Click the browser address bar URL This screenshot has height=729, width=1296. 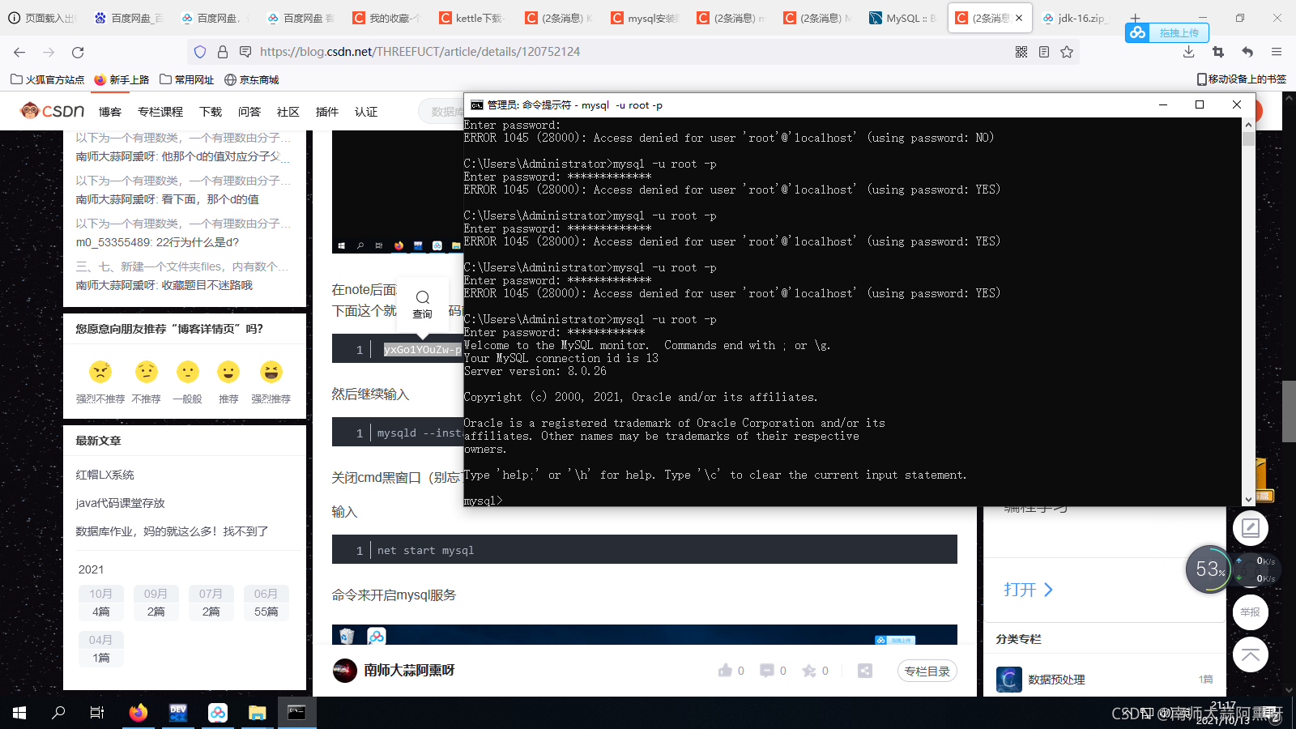tap(420, 52)
